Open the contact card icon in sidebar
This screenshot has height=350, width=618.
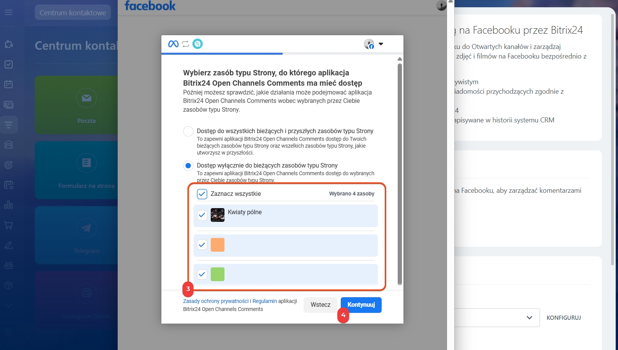pyautogui.click(x=8, y=104)
